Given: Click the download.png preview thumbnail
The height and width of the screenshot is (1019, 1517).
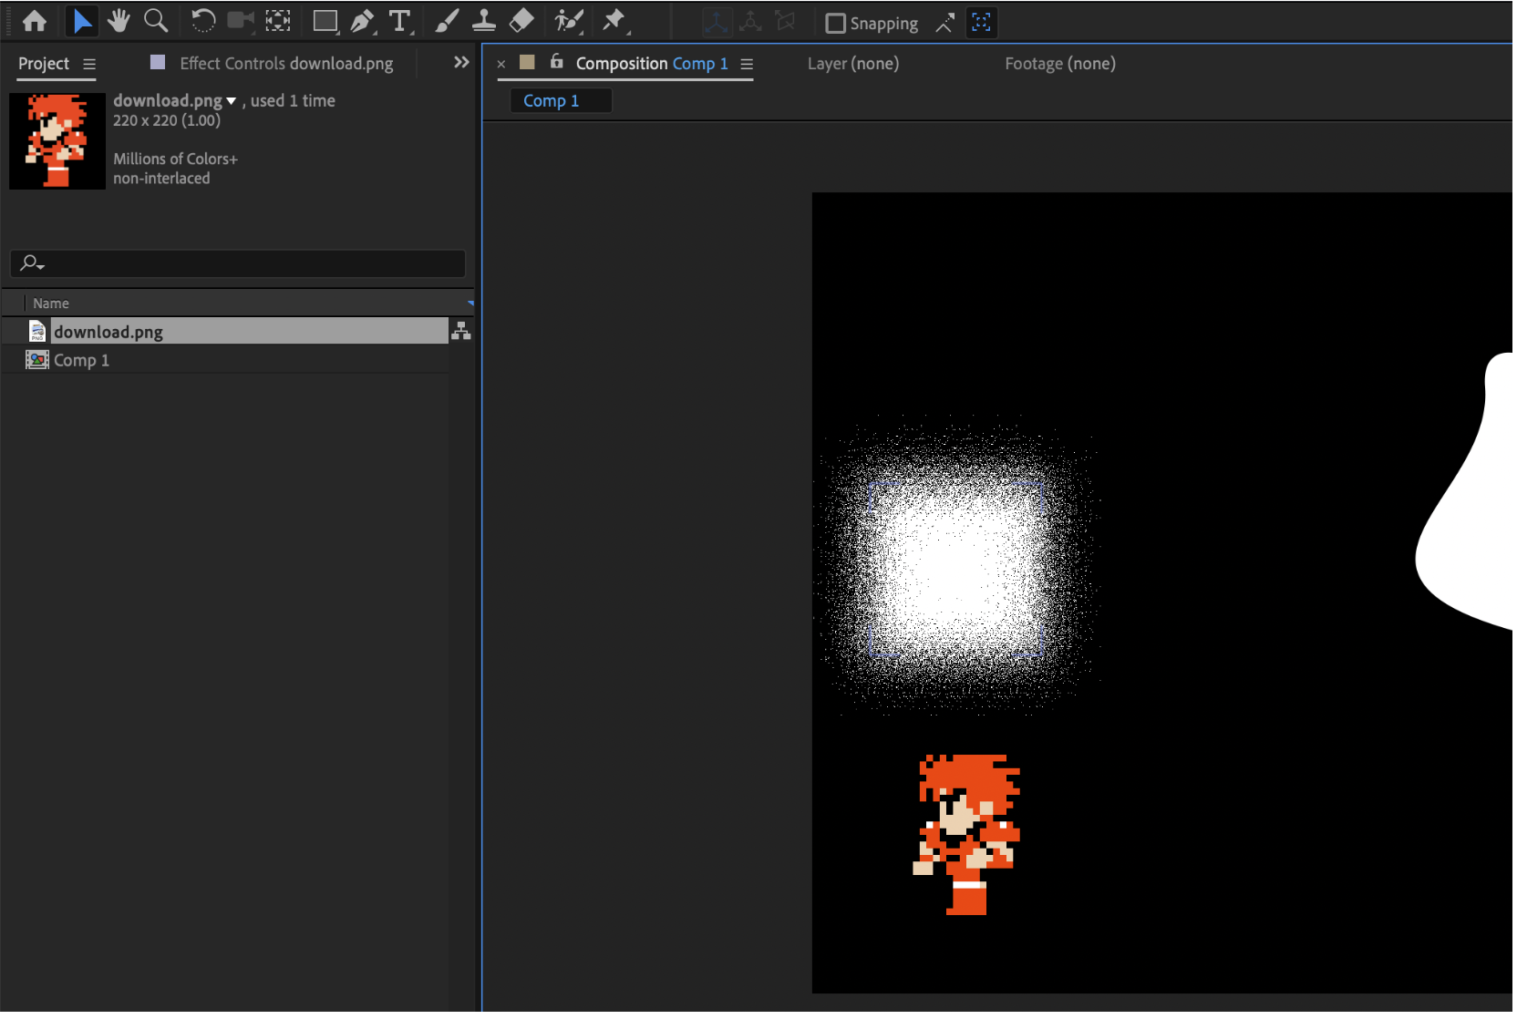Looking at the screenshot, I should click(57, 141).
